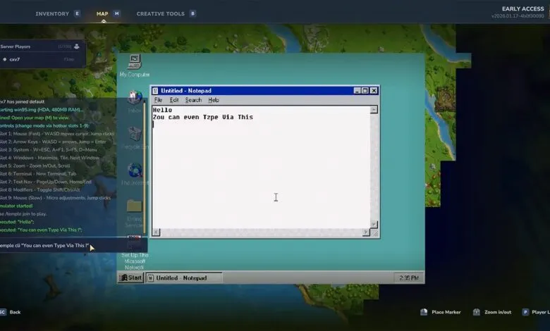Click Notepad horizontal scrollbar left arrow

156,232
